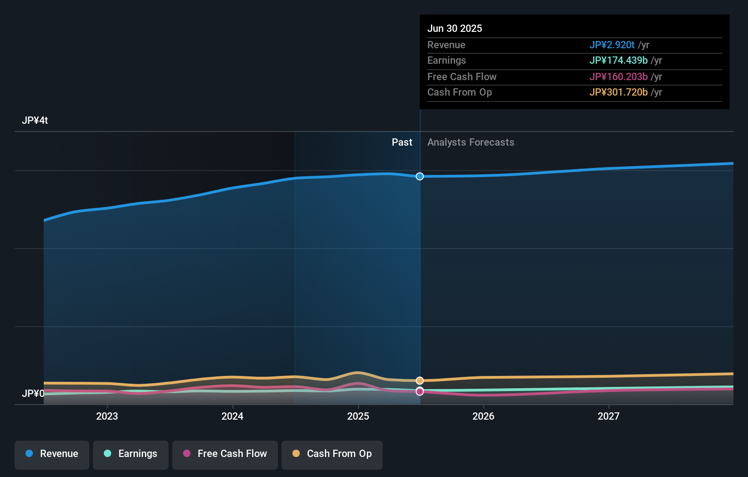Click the JP¥4t axis label
This screenshot has height=477, width=748.
(36, 120)
